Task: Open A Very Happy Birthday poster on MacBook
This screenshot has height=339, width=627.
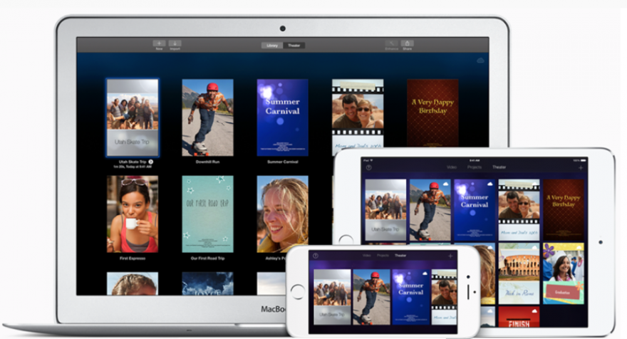Action: [x=432, y=113]
